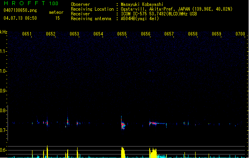Click the observer name Masayuki Kobayashi
This screenshot has height=158, width=249.
coord(142,4)
